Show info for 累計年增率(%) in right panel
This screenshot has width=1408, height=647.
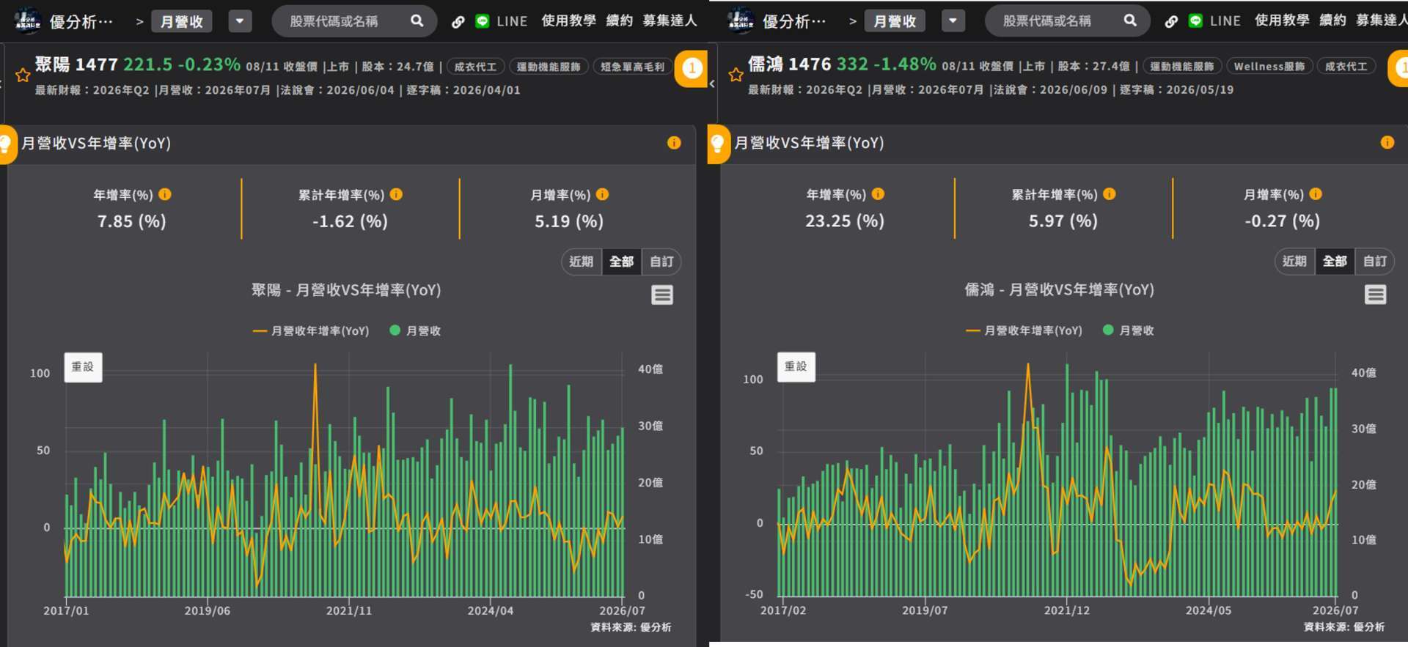pos(1110,194)
